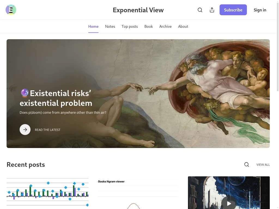Screen dimensions: 279x209
Task: Open the Exponential View title link
Action: coord(138,10)
